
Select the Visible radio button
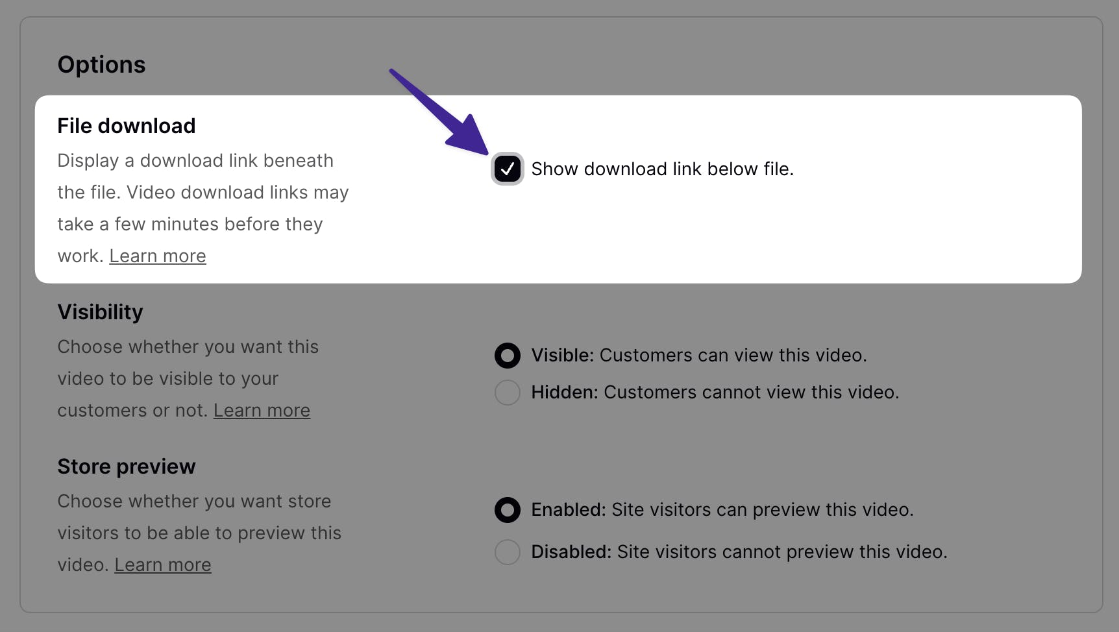tap(508, 356)
